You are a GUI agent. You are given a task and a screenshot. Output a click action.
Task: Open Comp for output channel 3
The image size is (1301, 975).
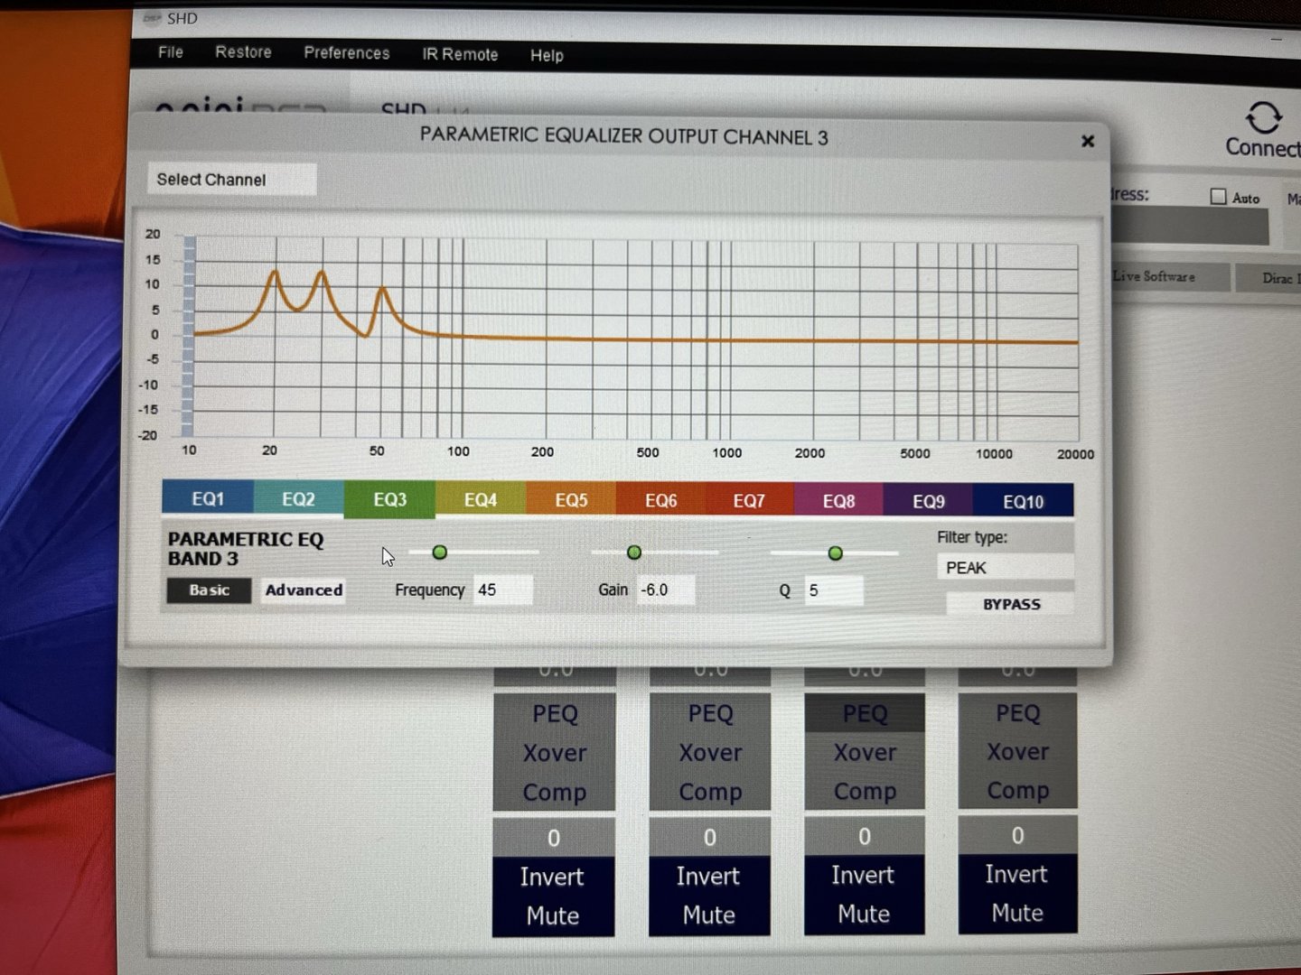865,792
